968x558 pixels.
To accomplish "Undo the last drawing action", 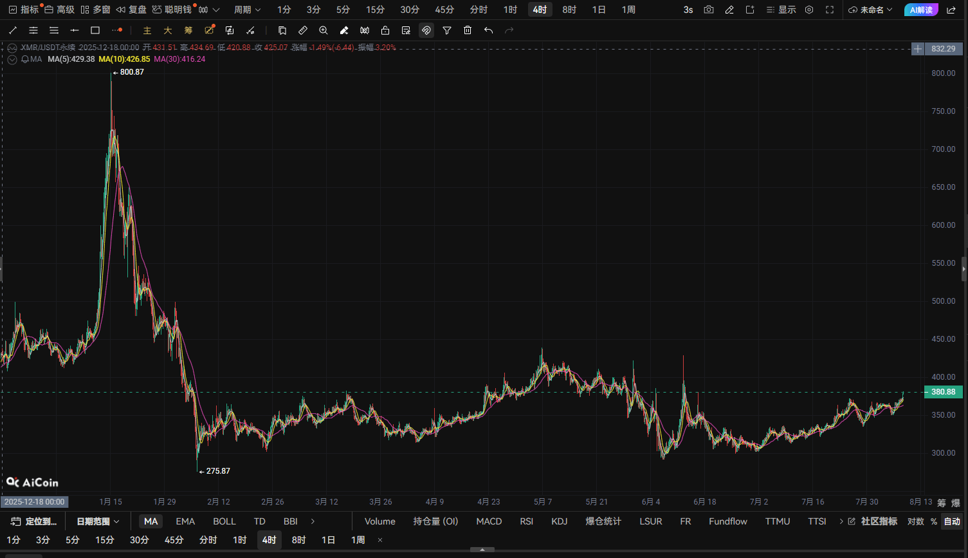I will 488,30.
